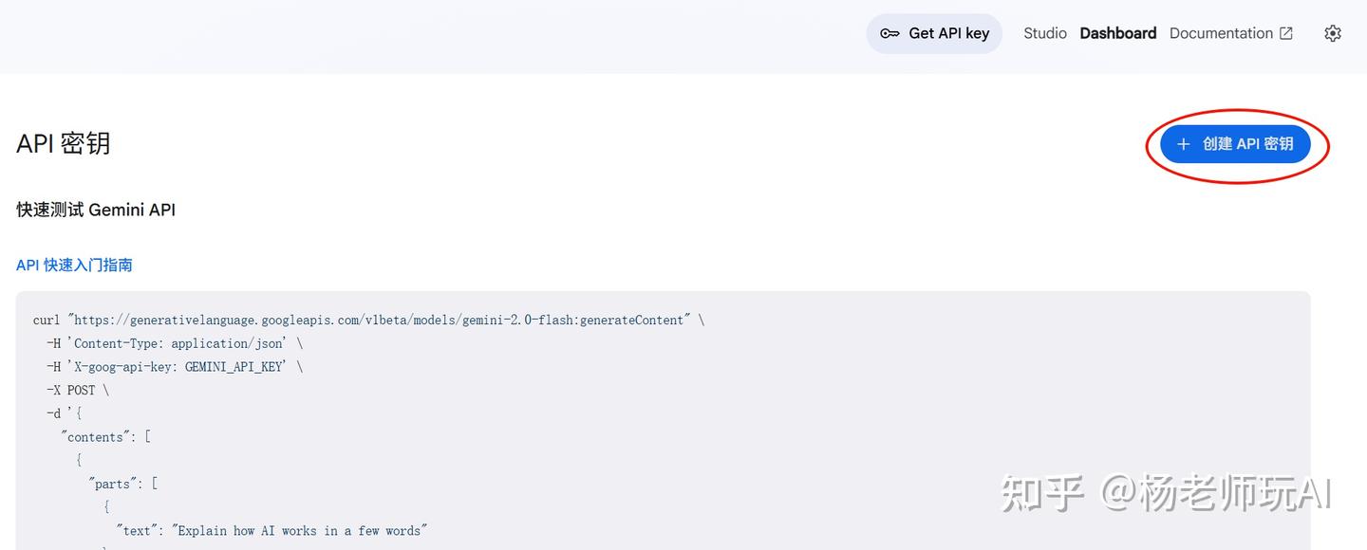Click the Content-Type header line in the code
This screenshot has height=550, width=1367.
(175, 343)
